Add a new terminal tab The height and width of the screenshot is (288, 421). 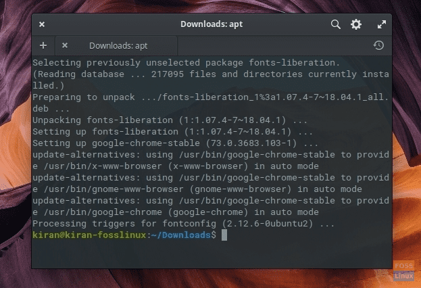[43, 45]
